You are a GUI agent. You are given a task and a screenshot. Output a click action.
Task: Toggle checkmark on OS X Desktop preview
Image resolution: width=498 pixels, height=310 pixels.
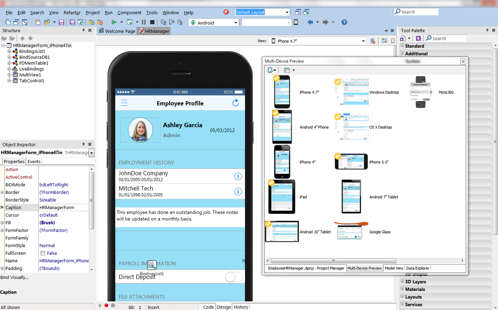338,117
